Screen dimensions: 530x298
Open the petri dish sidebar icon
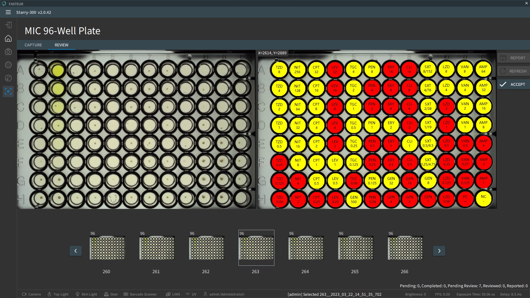(8, 65)
